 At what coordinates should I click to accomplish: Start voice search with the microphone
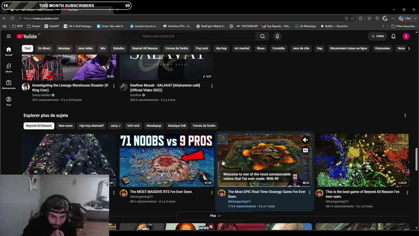(277, 36)
